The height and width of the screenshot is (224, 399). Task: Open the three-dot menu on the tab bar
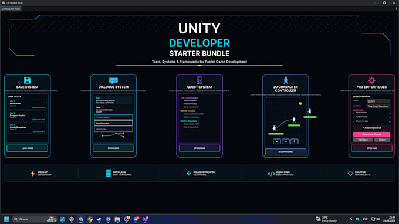396,9
